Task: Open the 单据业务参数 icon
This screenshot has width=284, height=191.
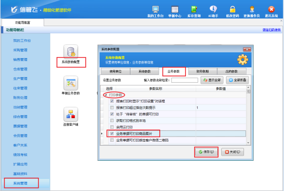Action: point(71,83)
